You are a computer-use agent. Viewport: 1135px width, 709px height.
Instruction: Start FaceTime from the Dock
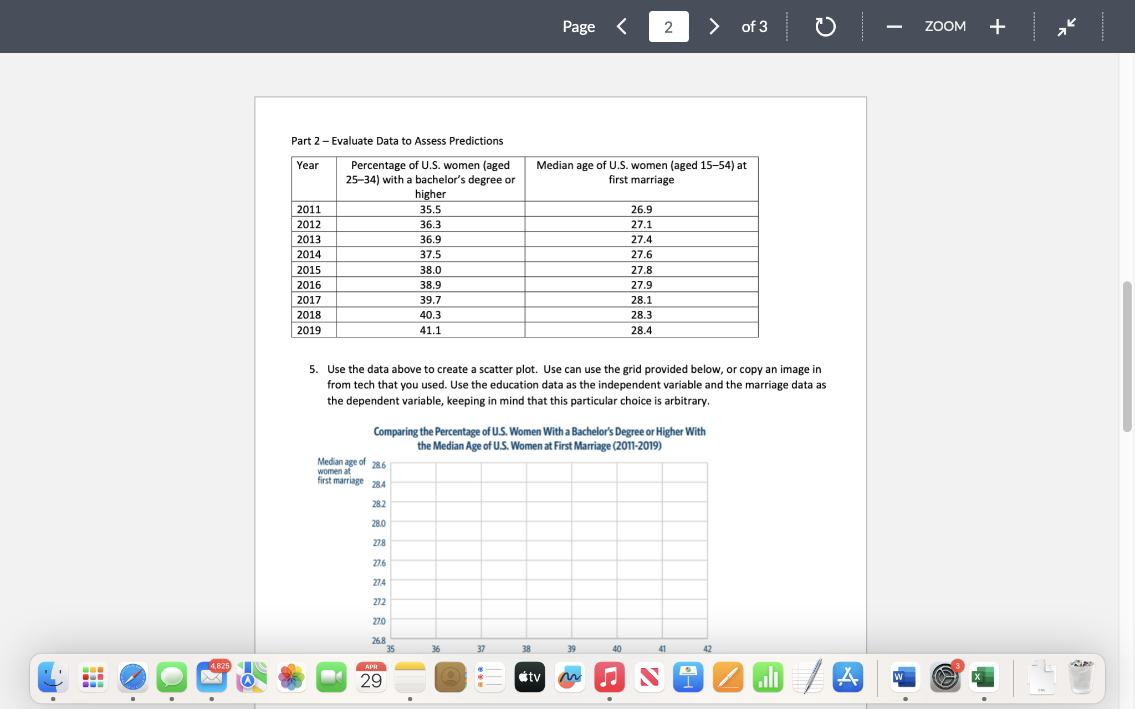tap(330, 676)
